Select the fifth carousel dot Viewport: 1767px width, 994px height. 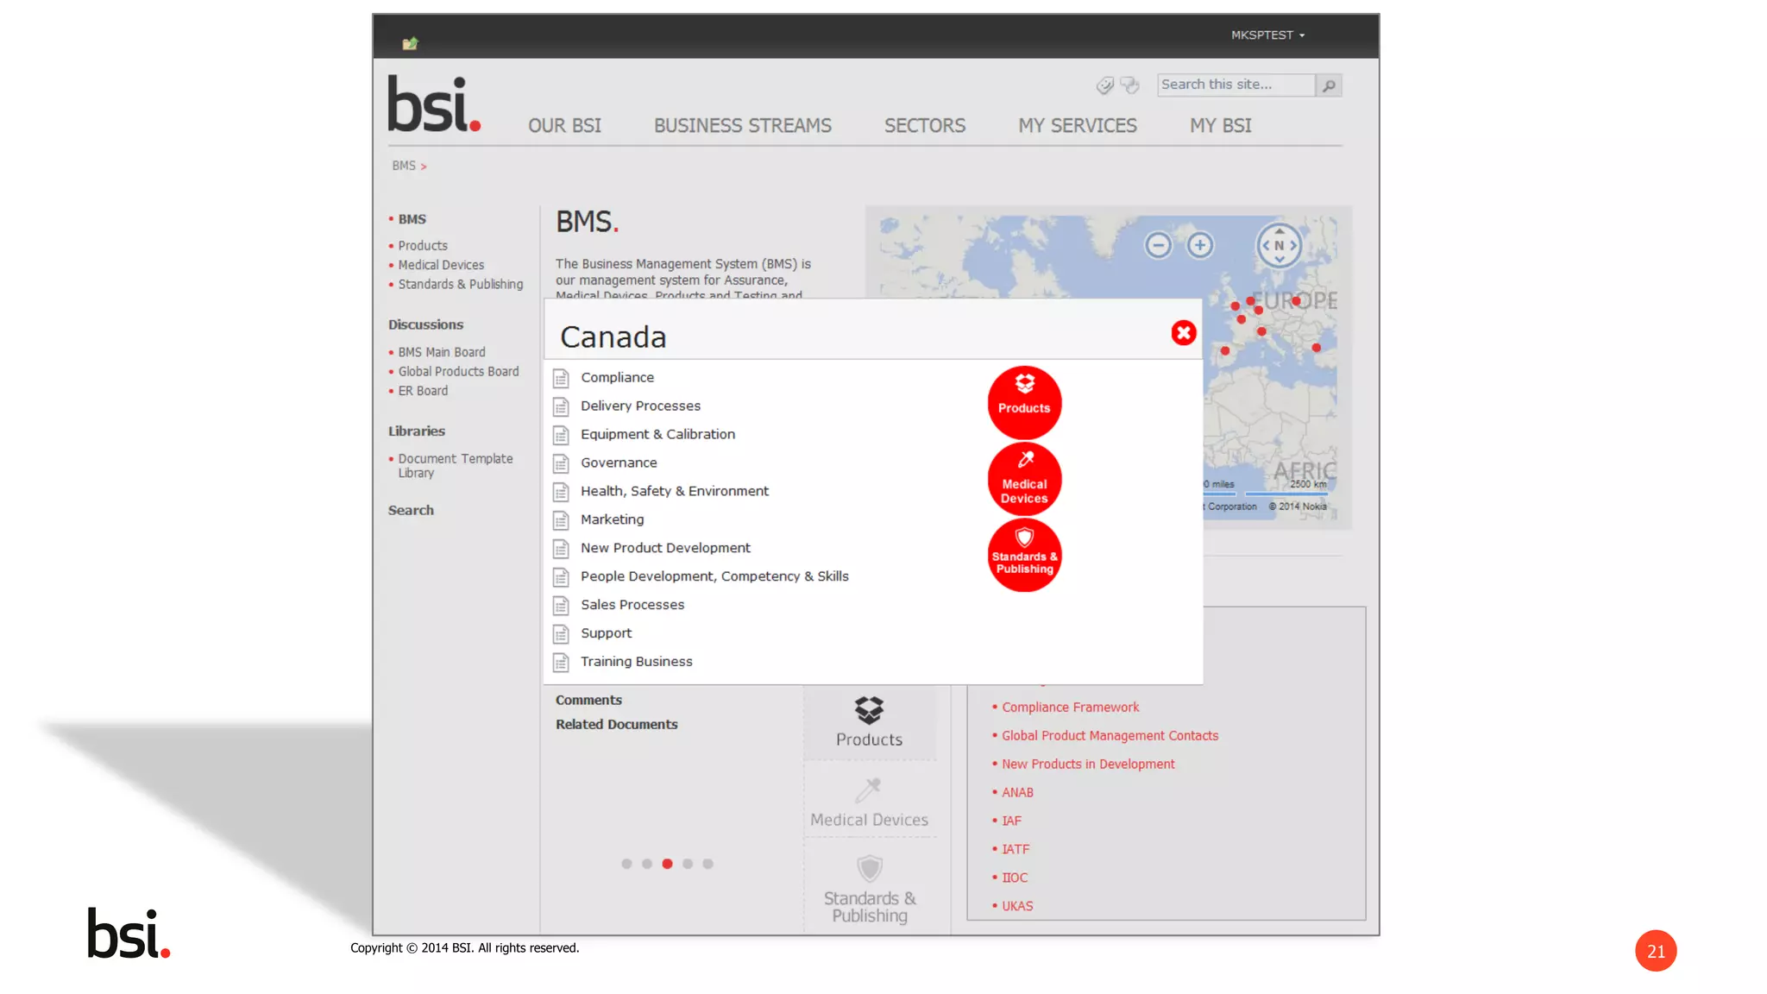(707, 864)
